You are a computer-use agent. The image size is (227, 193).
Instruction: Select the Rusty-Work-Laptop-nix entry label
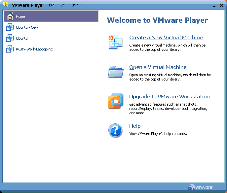(34, 49)
